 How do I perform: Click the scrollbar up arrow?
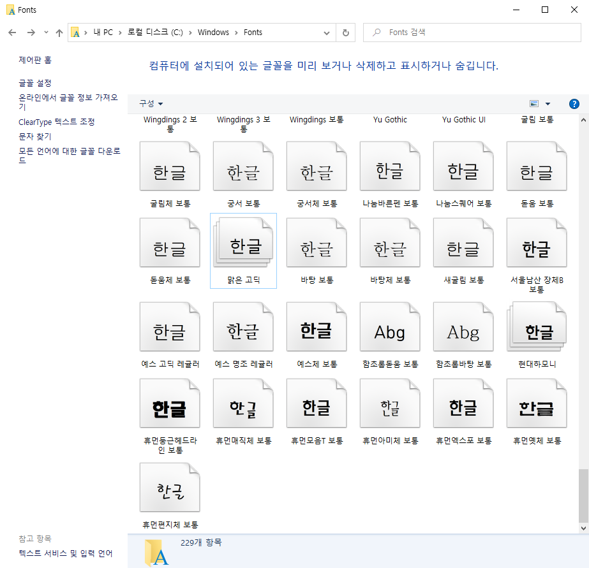click(583, 120)
